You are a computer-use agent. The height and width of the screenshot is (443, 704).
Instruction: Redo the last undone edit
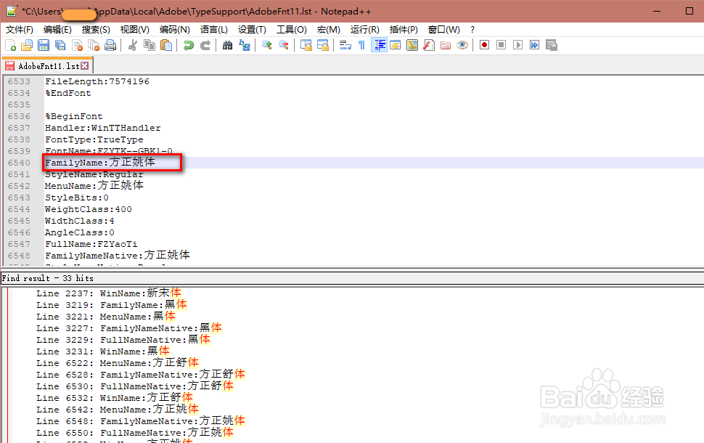[205, 45]
